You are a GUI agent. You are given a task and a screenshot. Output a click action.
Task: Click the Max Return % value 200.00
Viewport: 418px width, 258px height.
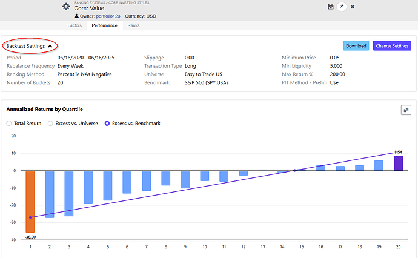pyautogui.click(x=337, y=74)
